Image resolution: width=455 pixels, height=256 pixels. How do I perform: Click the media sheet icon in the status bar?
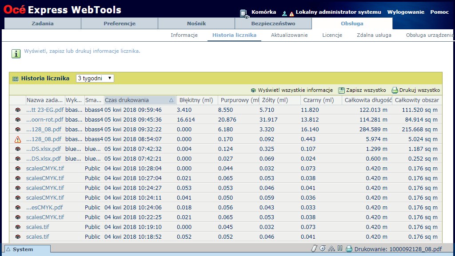[314, 248]
